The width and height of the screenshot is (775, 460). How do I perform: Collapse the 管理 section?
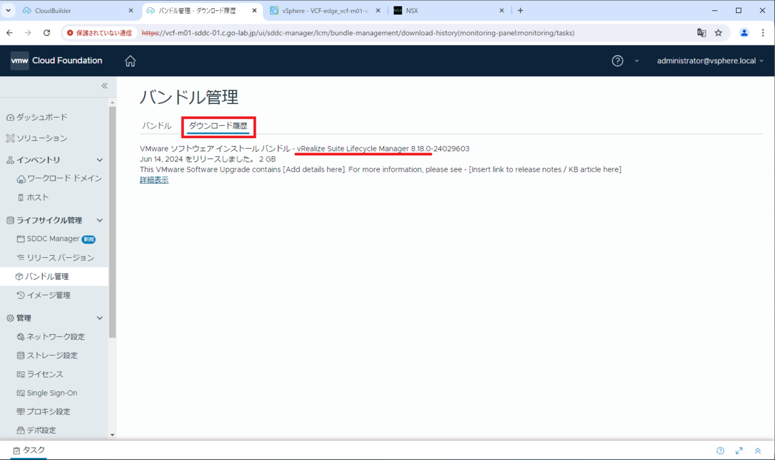[99, 318]
